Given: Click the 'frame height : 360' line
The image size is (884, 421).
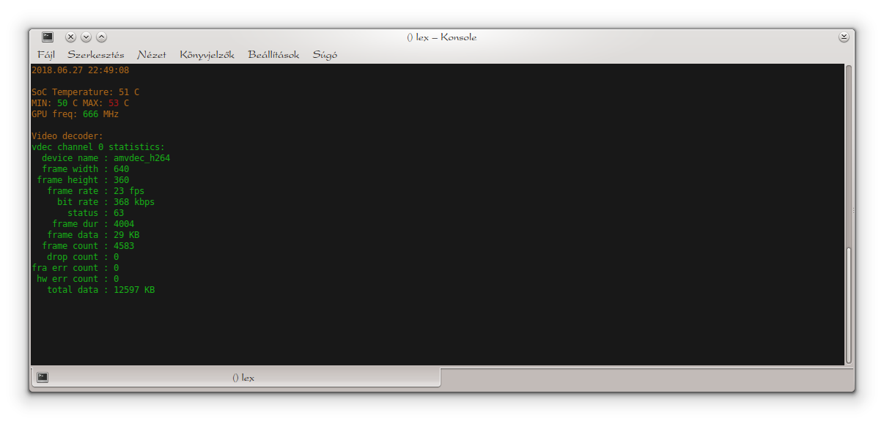Looking at the screenshot, I should [x=83, y=180].
